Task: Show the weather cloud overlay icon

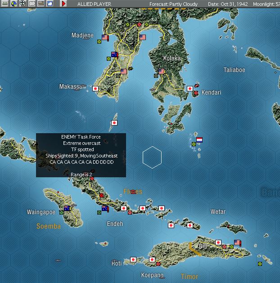Action: pyautogui.click(x=50, y=4)
